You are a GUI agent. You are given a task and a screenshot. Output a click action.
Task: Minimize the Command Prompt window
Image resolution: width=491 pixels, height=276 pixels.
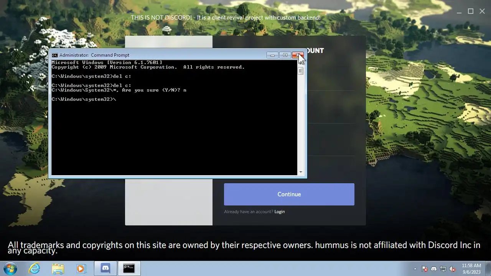pos(272,55)
